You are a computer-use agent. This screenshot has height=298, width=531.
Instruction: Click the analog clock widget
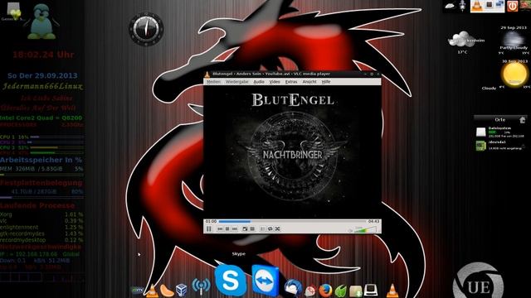(x=146, y=29)
